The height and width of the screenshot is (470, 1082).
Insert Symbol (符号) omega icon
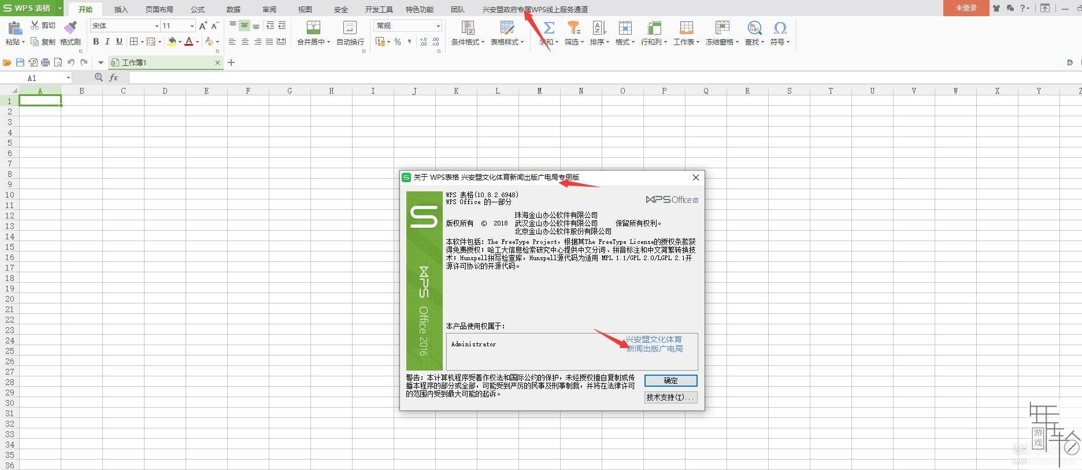[x=780, y=27]
